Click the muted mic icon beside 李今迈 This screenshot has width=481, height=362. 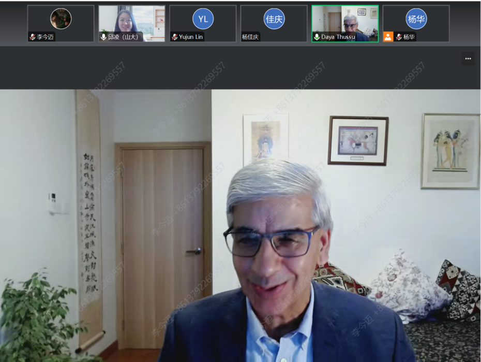point(33,37)
